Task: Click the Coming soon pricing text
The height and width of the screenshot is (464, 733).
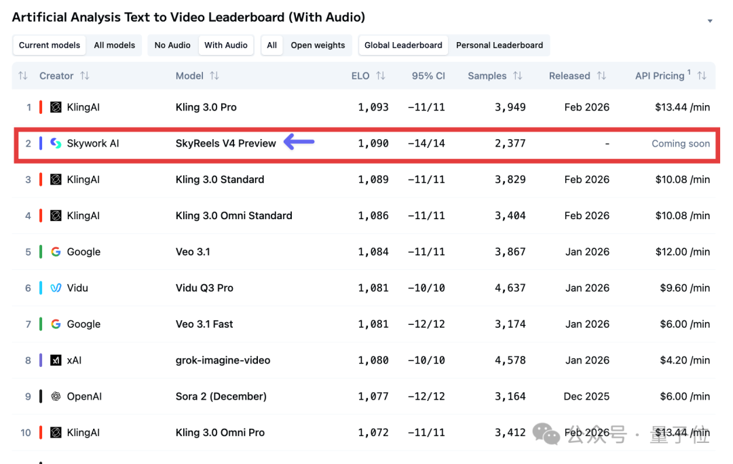Action: tap(681, 143)
